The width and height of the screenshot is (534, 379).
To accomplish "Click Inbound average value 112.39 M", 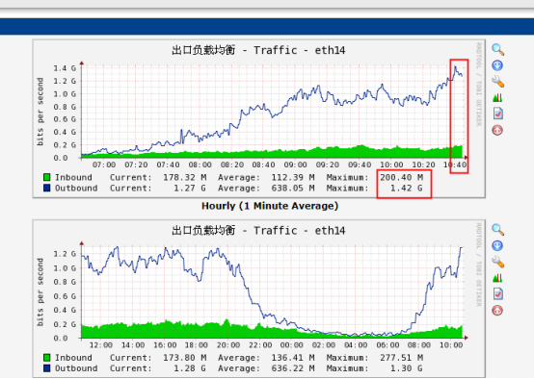I will 293,177.
